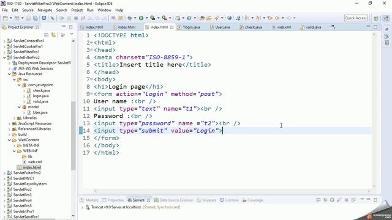Click the Save All toolbar icon

(36, 18)
